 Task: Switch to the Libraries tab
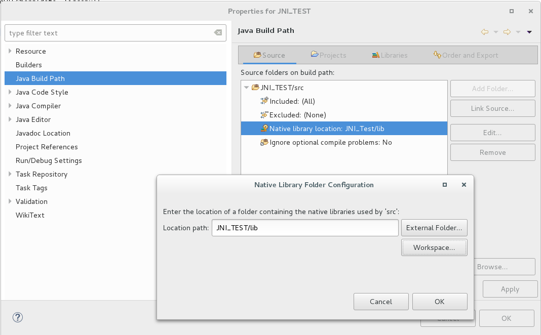click(389, 55)
